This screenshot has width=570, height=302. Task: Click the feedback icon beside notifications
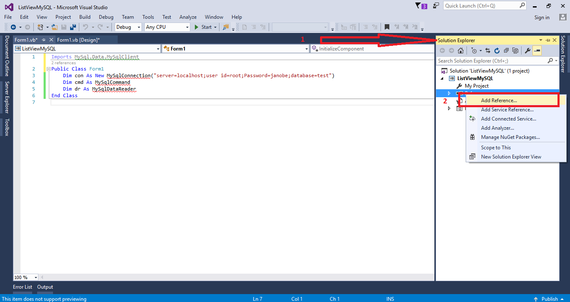coord(436,6)
